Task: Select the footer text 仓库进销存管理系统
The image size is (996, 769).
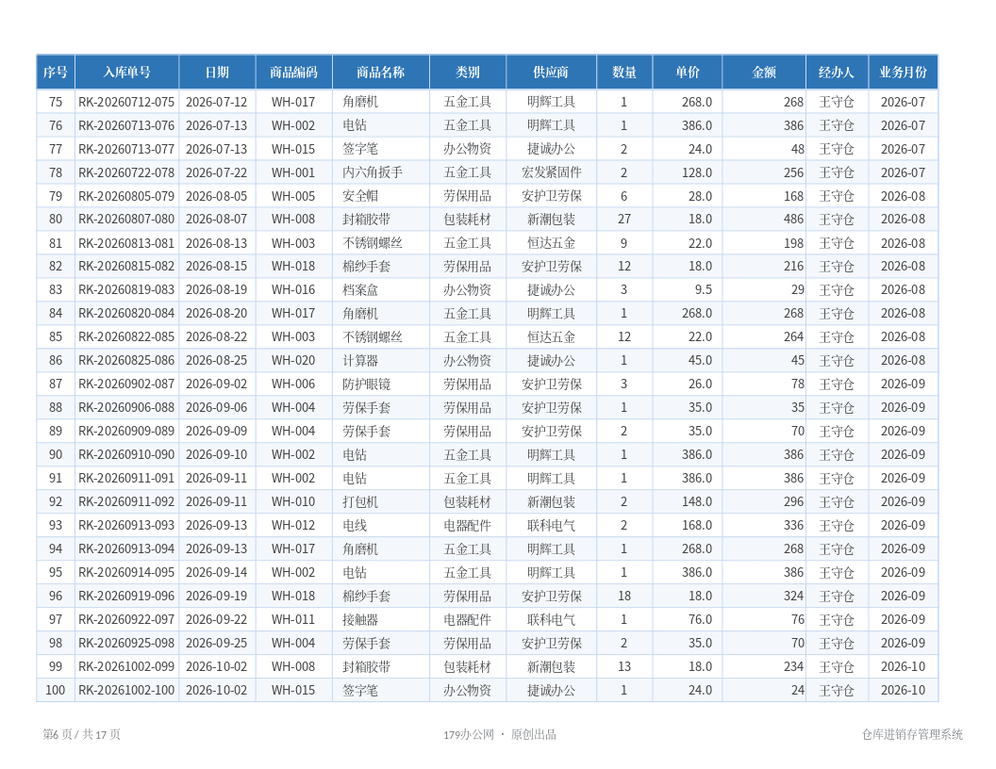Action: coord(912,734)
